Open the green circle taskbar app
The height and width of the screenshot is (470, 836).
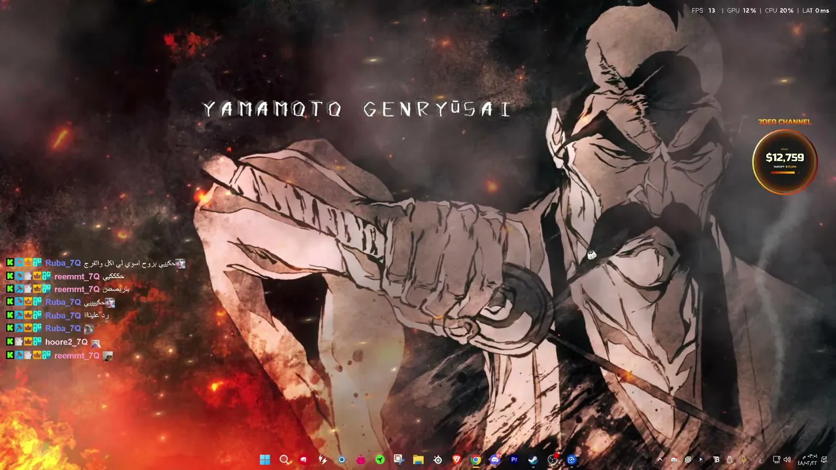click(x=379, y=460)
